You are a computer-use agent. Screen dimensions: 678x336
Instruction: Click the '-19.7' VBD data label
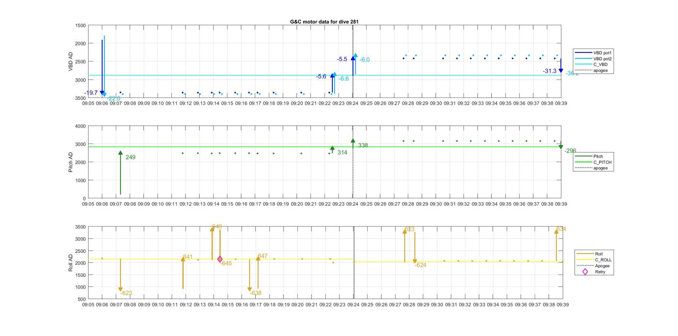(91, 93)
